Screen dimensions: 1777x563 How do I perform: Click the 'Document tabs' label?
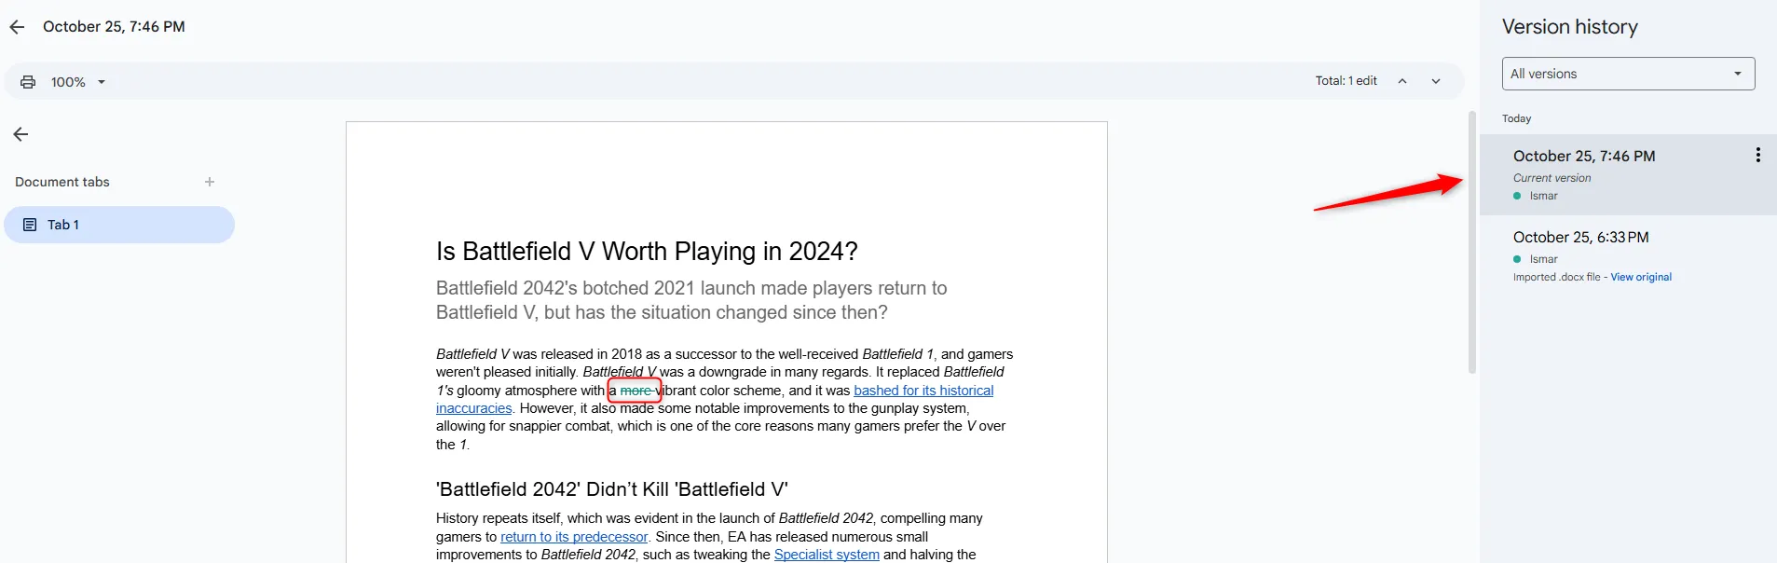tap(62, 182)
